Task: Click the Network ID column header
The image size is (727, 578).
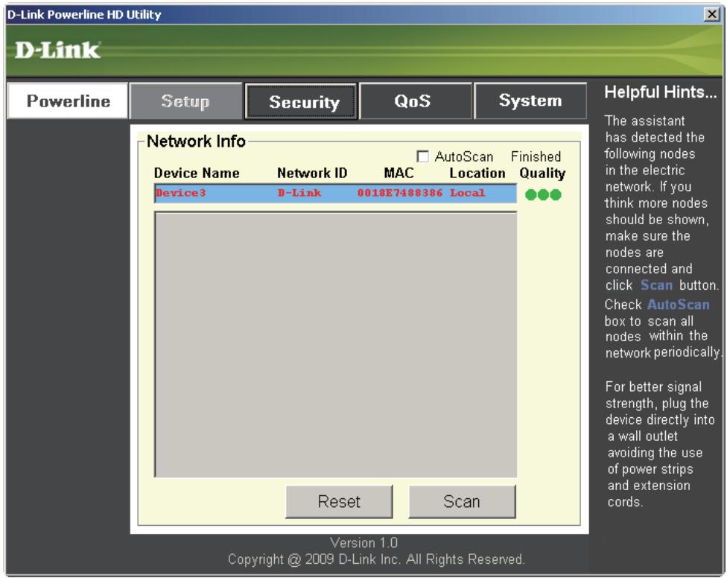Action: [312, 173]
